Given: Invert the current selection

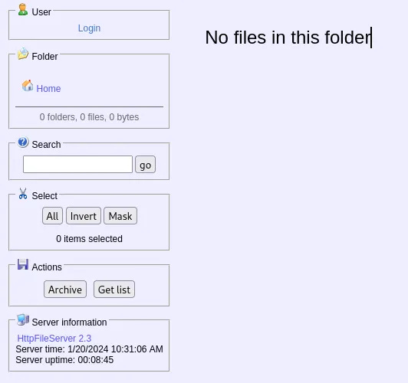Looking at the screenshot, I should click(x=84, y=216).
